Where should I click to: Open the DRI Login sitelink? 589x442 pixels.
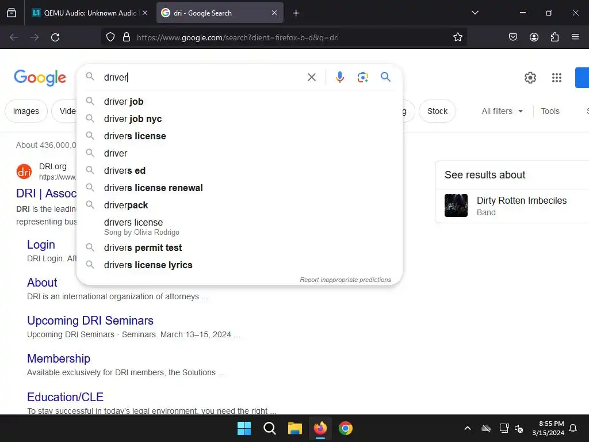click(41, 245)
